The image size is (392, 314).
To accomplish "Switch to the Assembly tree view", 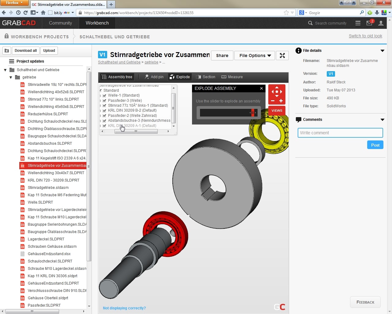I will (x=117, y=77).
